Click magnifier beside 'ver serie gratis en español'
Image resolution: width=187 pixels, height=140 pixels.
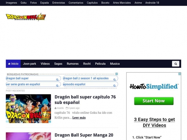[57, 86]
